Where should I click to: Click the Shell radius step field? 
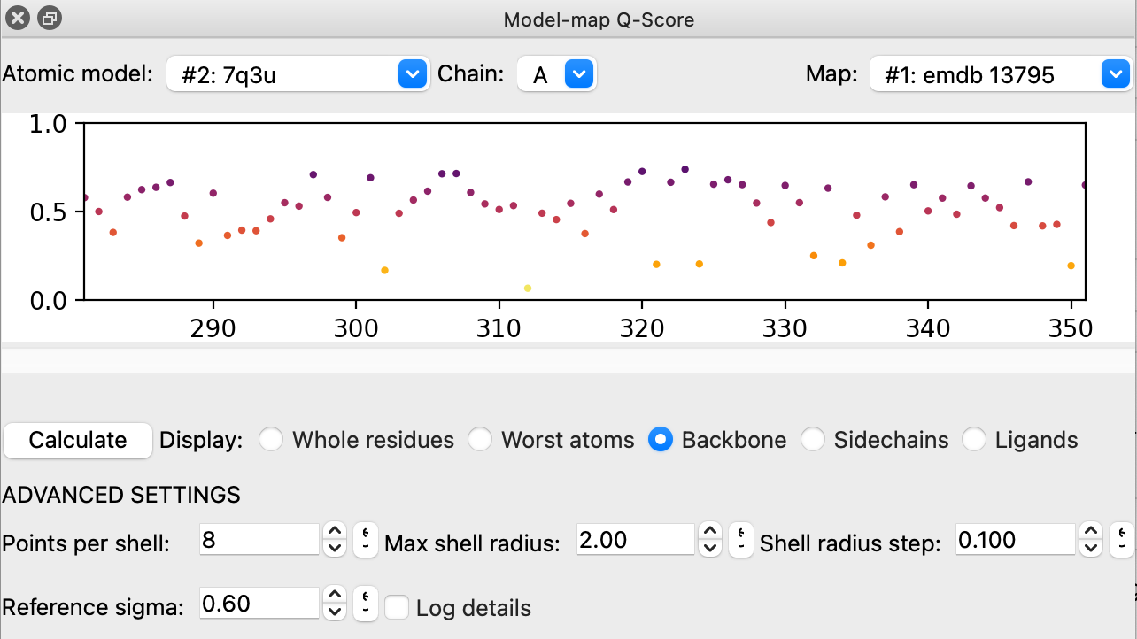[x=1015, y=540]
